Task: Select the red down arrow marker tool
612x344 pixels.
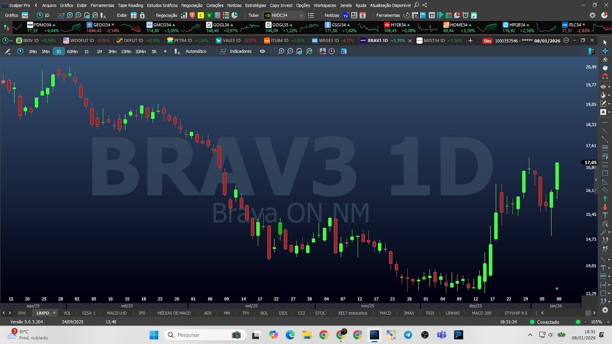Action: [605, 207]
